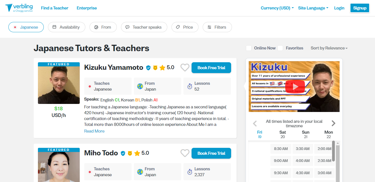Viewport: 375px width, 182px height.
Task: Enable the Online Now checkbox
Action: coord(249,48)
